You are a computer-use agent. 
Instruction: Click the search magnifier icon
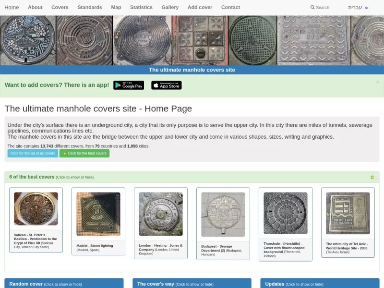pos(312,7)
